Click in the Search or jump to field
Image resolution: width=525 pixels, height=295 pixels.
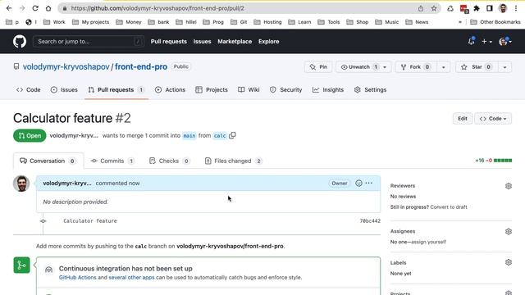[x=89, y=42]
